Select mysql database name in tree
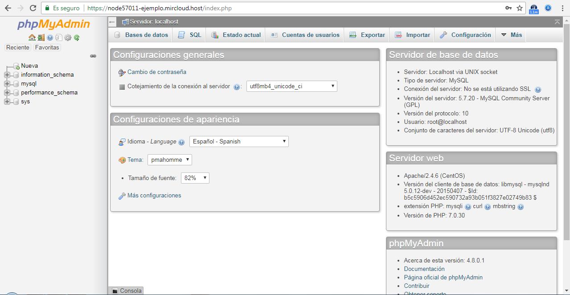Viewport: 570px width, 295px height. click(x=29, y=84)
